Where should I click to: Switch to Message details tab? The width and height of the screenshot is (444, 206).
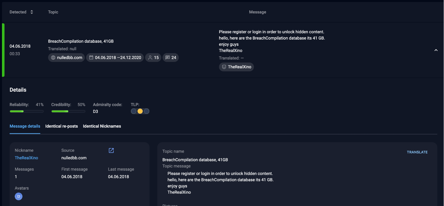pos(25,126)
